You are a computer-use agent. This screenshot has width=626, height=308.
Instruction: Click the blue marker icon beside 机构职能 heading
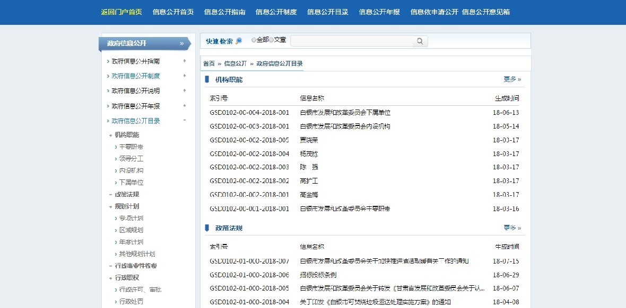[x=207, y=79]
